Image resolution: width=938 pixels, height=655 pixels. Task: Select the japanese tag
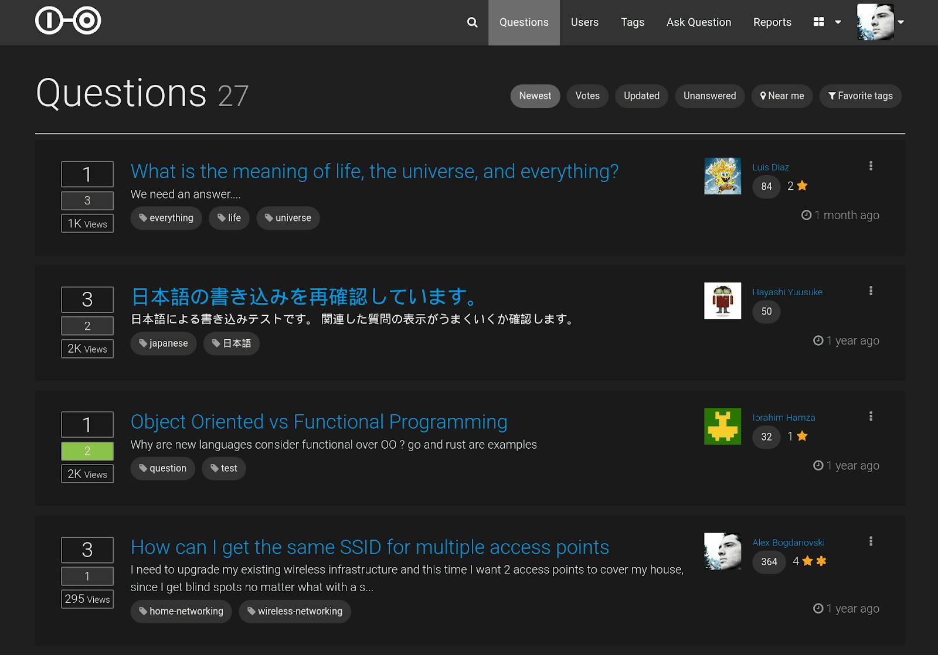tap(164, 343)
